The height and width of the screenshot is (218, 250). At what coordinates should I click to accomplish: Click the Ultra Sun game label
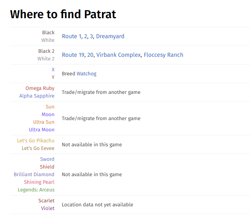(x=44, y=122)
